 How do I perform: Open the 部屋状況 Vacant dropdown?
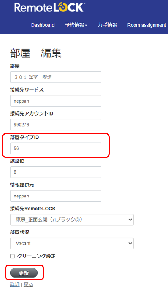[x=72, y=244]
